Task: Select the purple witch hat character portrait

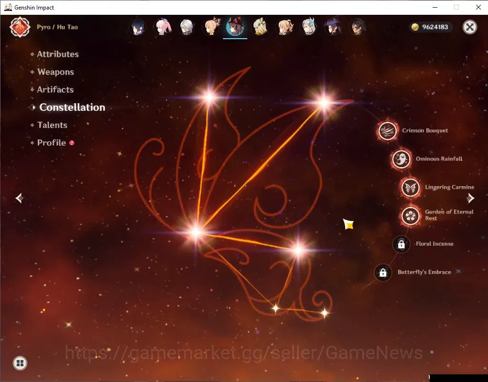Action: tap(333, 27)
